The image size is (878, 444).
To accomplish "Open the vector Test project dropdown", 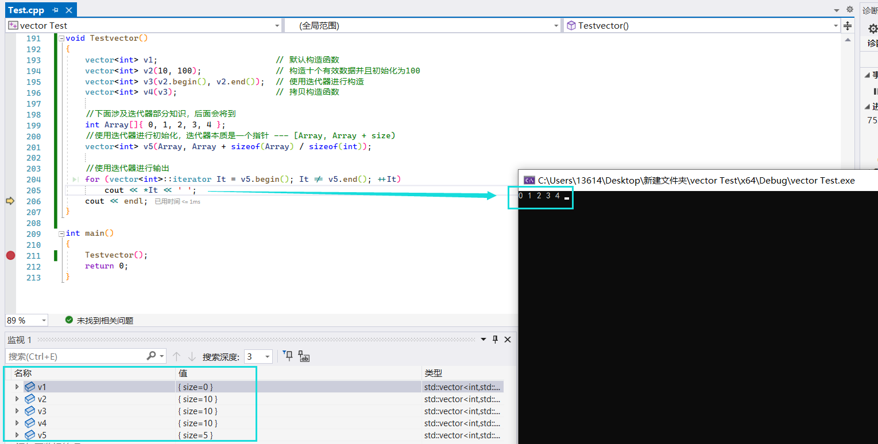I will point(277,26).
